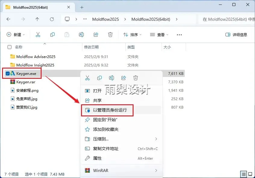Click the toolbar Cut scissors icon
The image size is (255, 178).
pos(38,35)
